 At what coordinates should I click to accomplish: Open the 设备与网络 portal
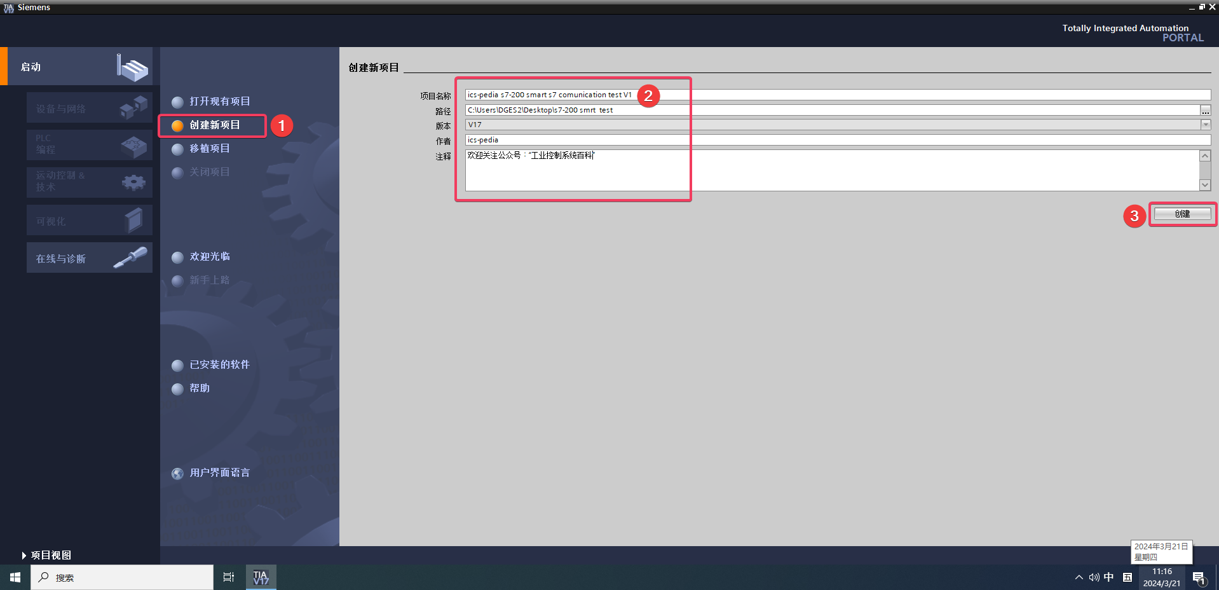pyautogui.click(x=90, y=107)
